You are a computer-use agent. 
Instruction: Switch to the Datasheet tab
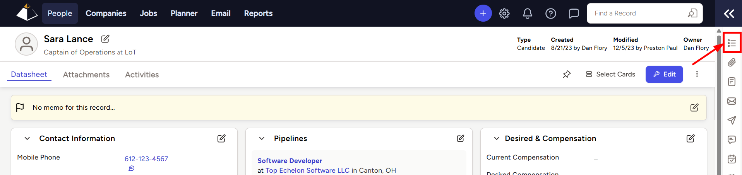pyautogui.click(x=29, y=74)
